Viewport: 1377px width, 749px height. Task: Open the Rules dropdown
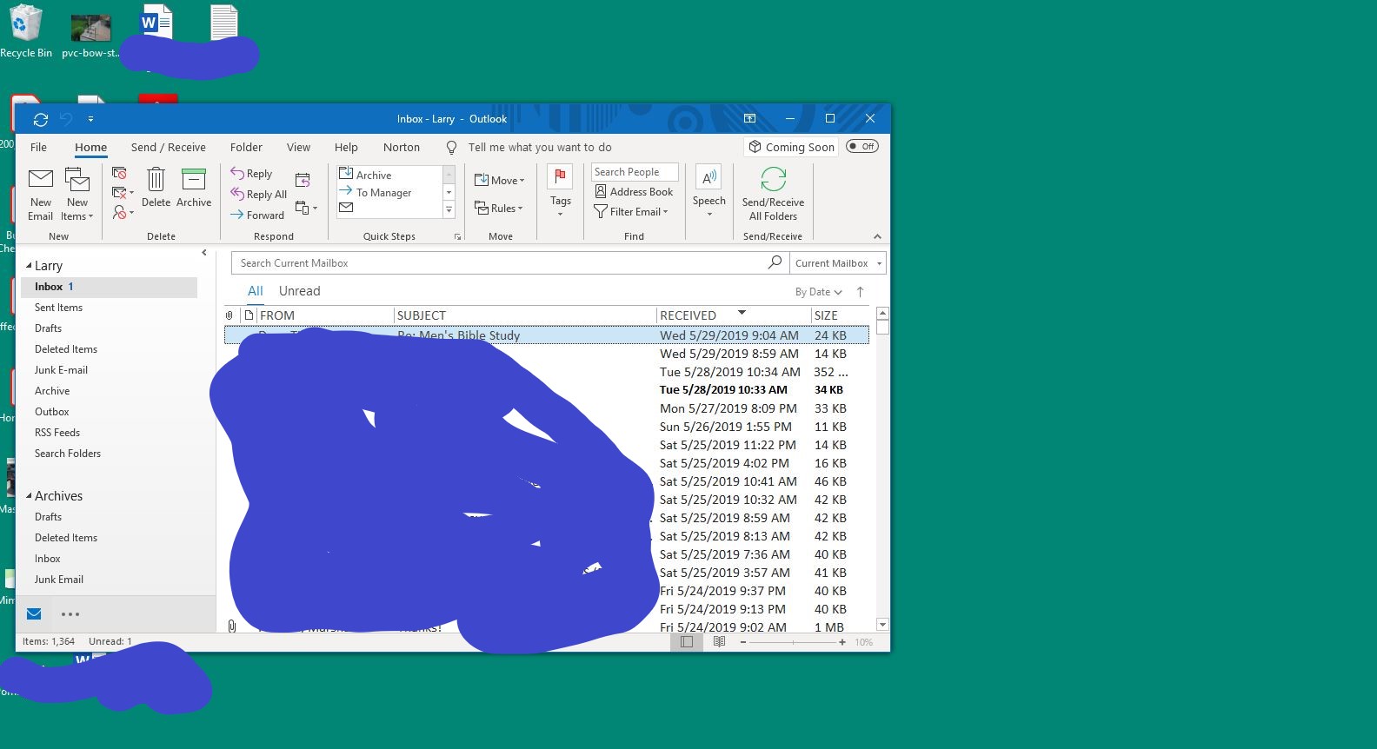[498, 209]
